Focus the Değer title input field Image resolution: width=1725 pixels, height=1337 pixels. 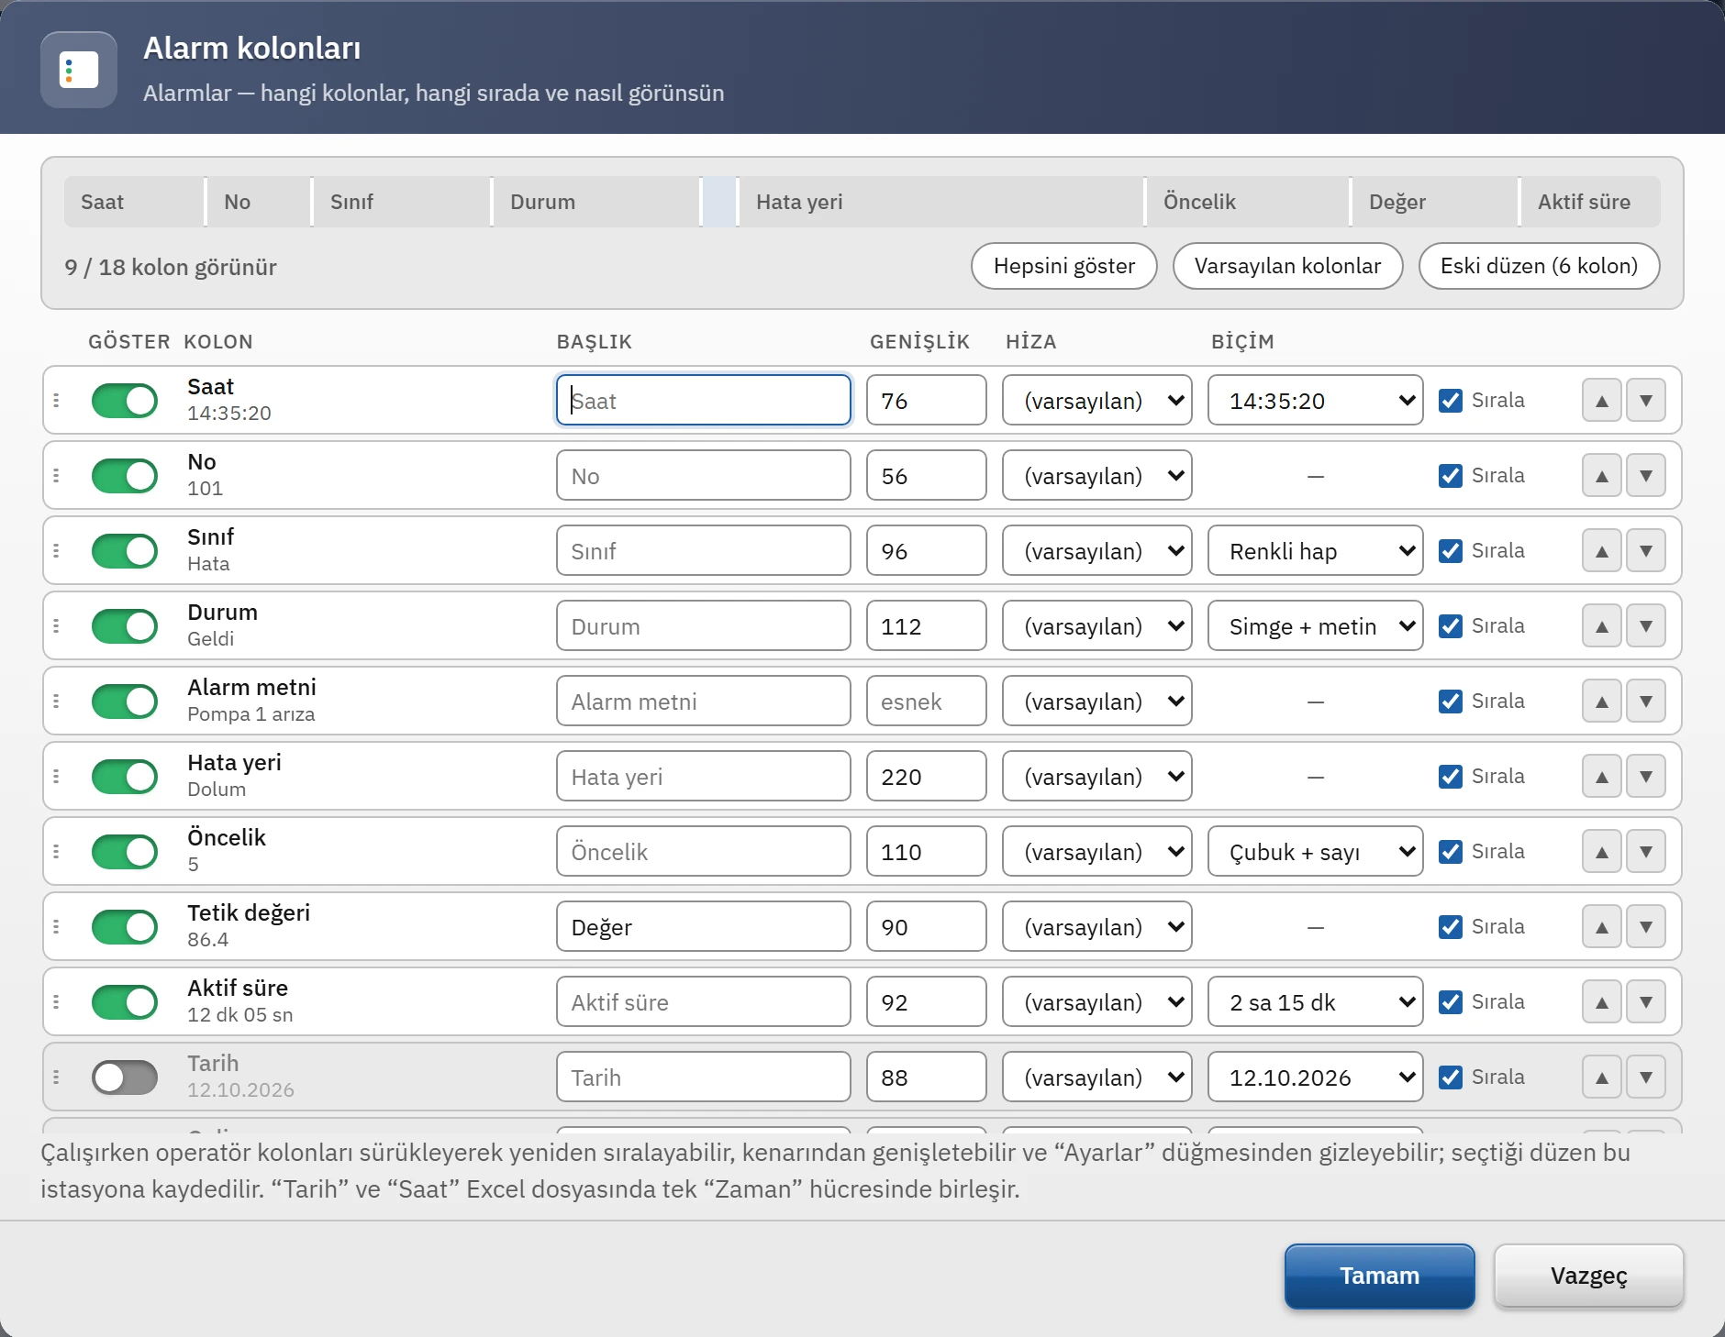704,927
